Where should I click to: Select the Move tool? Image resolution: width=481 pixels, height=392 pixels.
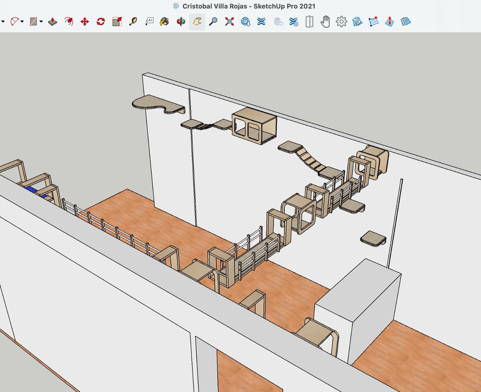85,22
